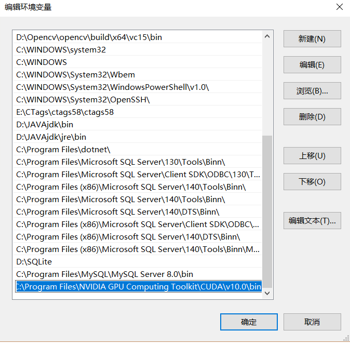Select the C:\WINDOWS entry
This screenshot has width=350, height=344.
pyautogui.click(x=138, y=62)
